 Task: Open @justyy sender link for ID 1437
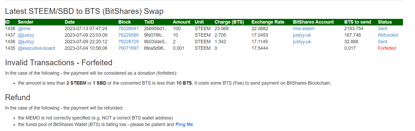[26, 35]
